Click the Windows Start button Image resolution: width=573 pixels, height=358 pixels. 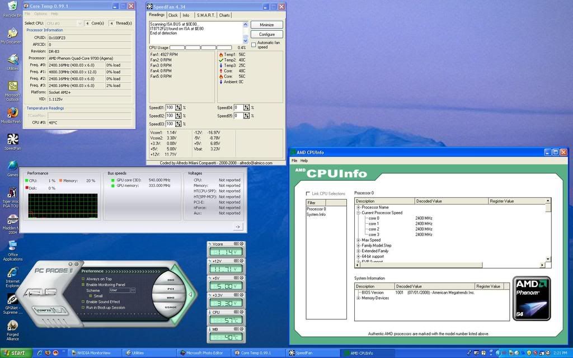pyautogui.click(x=16, y=353)
